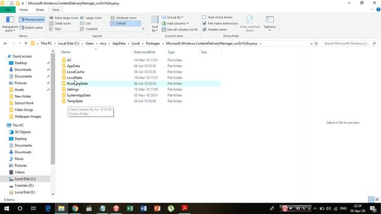Open Downloads under Quick access
This screenshot has width=381, height=214.
pyautogui.click(x=23, y=70)
